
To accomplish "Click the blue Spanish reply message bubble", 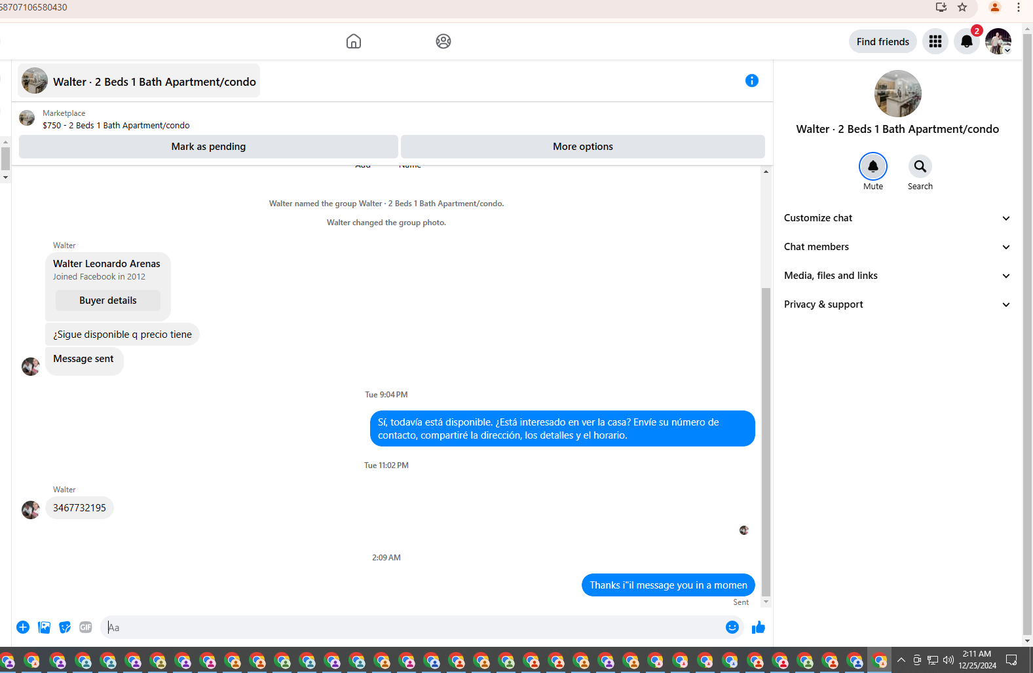I will pyautogui.click(x=563, y=429).
